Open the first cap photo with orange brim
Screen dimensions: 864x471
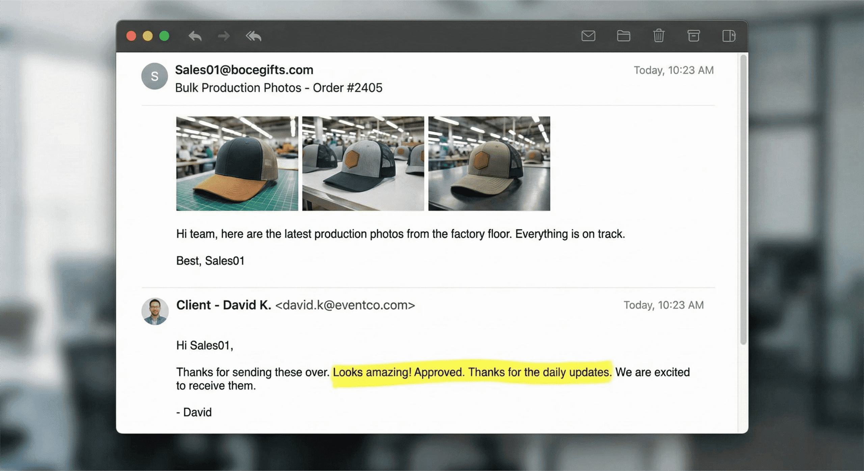tap(237, 164)
